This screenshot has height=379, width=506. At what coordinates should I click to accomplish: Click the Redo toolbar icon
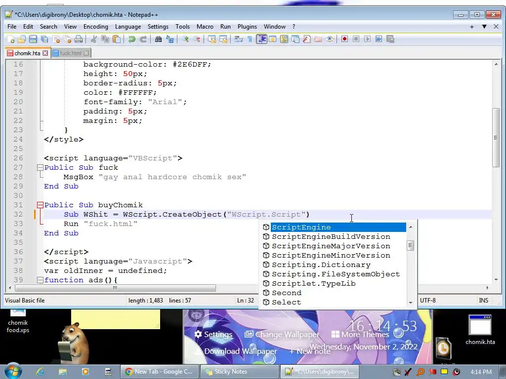(x=143, y=39)
